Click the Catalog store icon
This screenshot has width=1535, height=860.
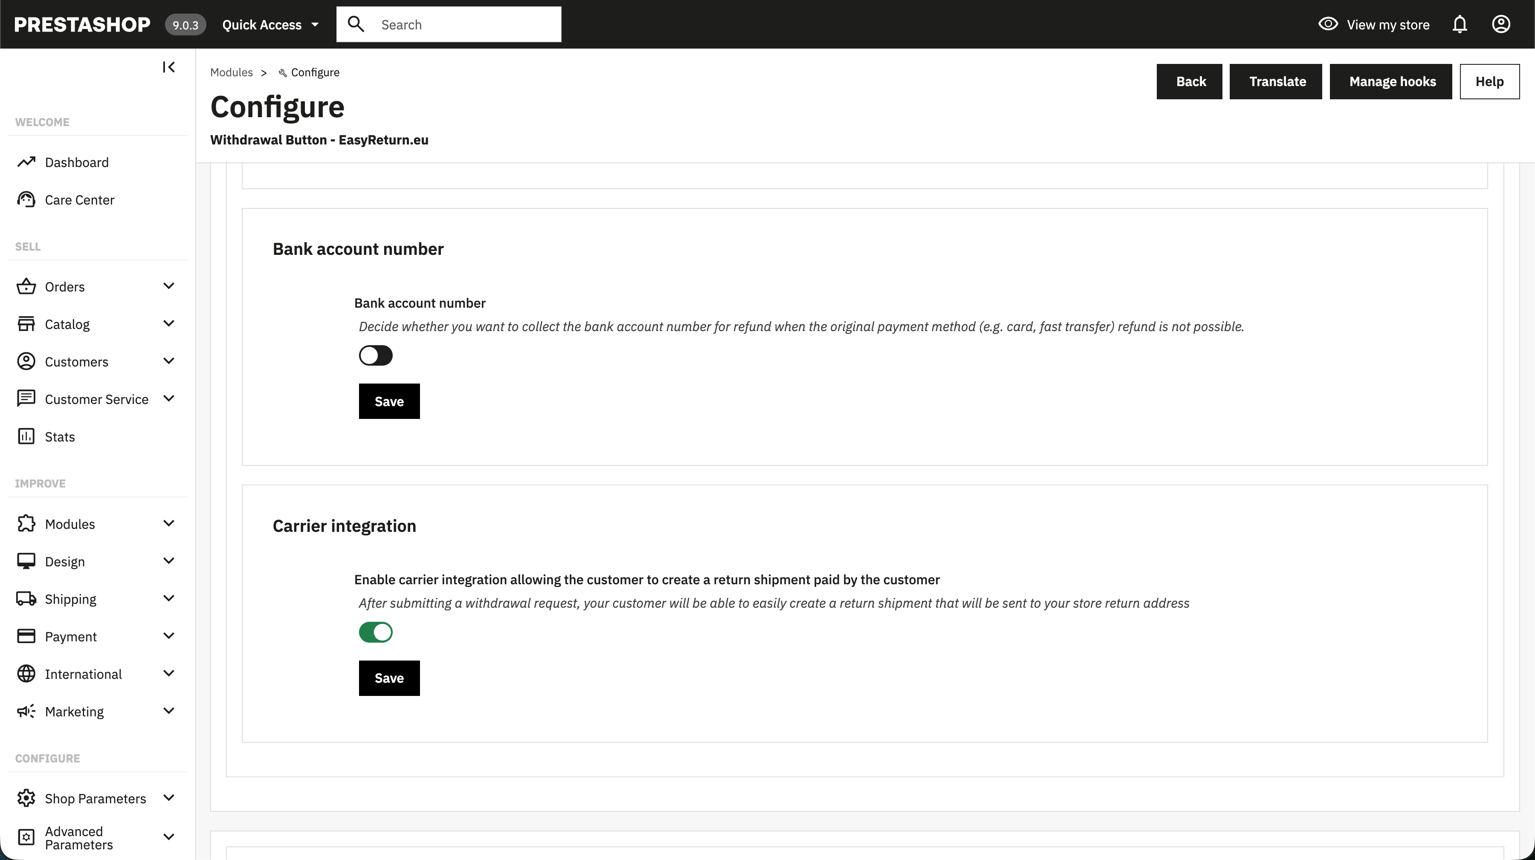point(26,324)
